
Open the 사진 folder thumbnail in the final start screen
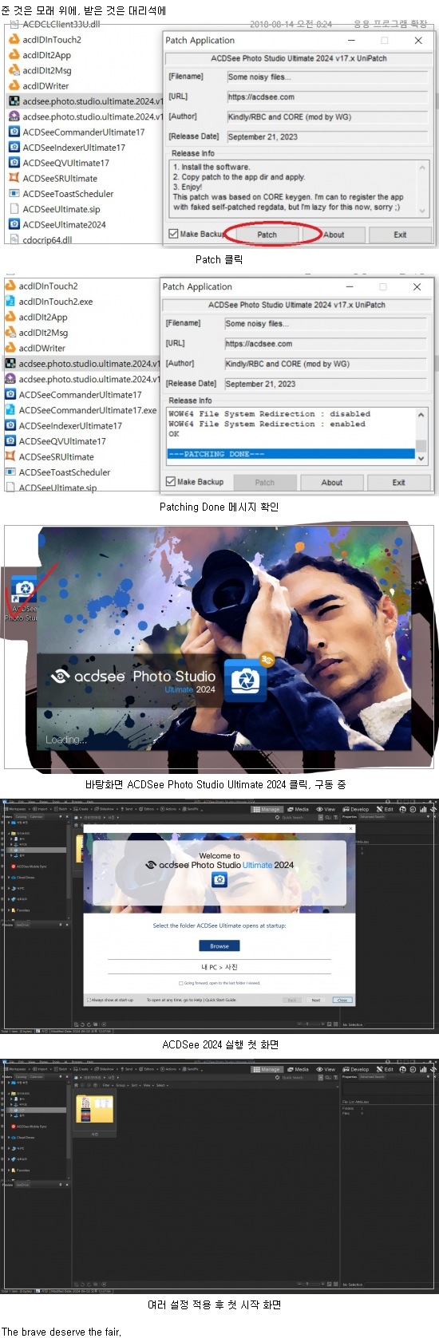(95, 1109)
